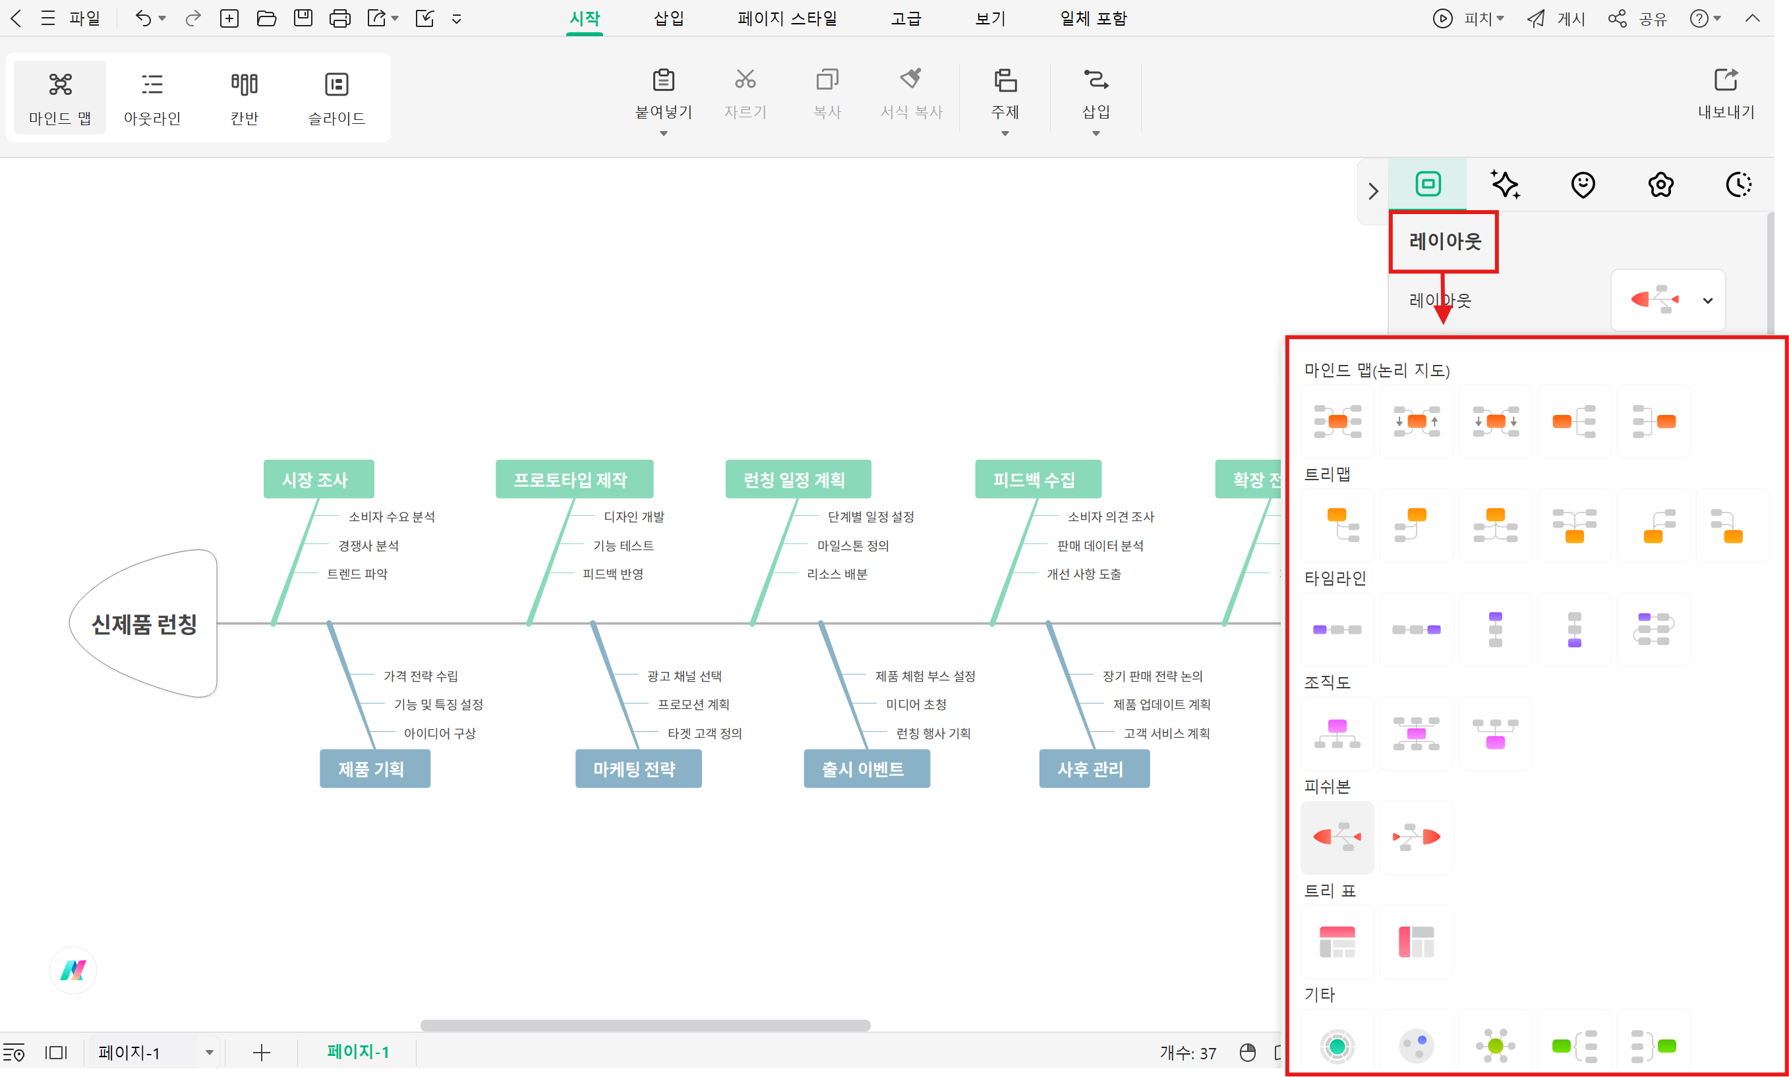This screenshot has height=1077, width=1789.
Task: Click the AI assistant floating logo
Action: tap(73, 970)
